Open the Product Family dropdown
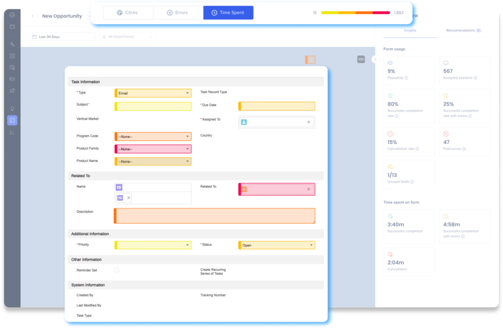 pyautogui.click(x=153, y=149)
